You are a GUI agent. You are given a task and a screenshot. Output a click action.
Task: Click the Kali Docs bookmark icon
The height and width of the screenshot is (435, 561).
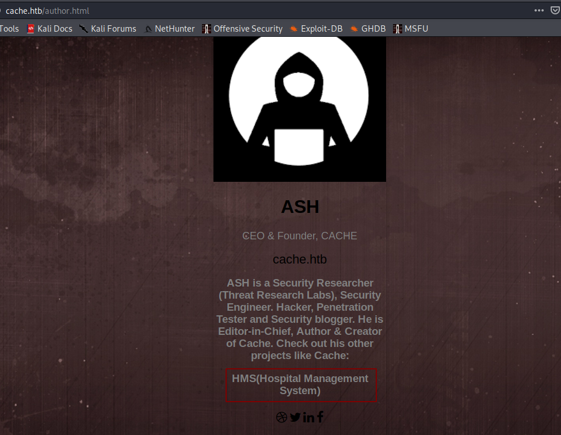tap(31, 29)
